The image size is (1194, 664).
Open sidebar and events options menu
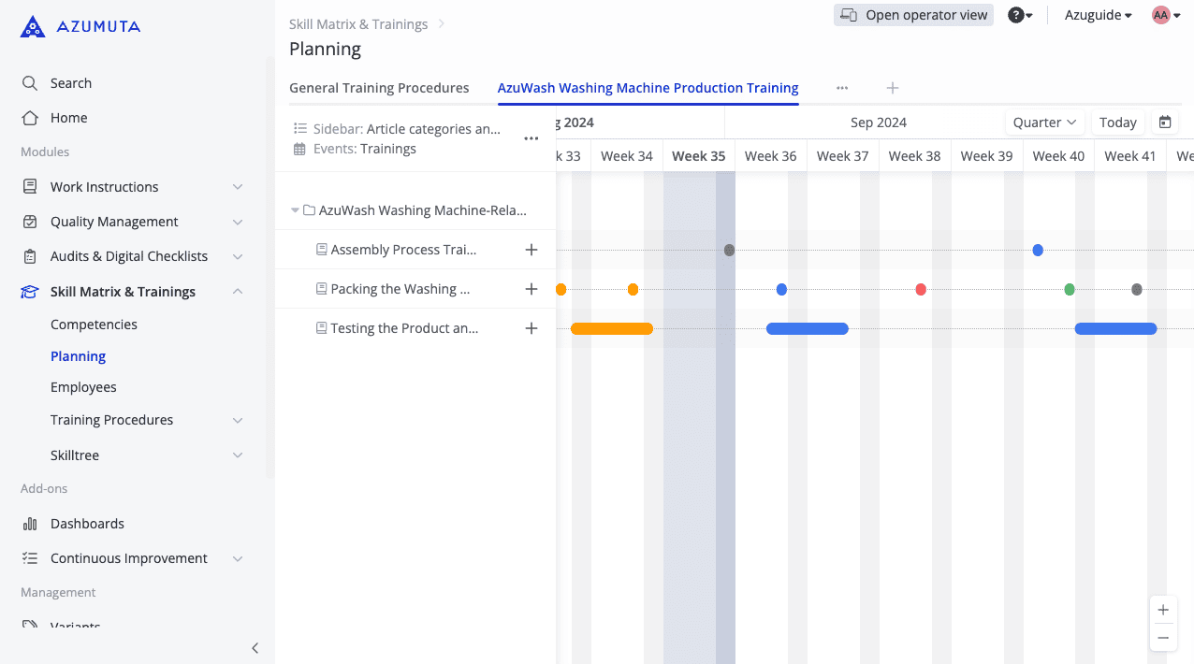tap(531, 138)
